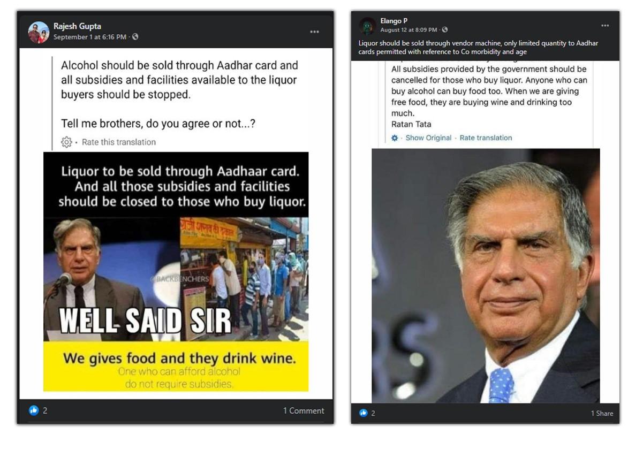643x450 pixels.
Task: Open Elango P's profile avatar
Action: (x=367, y=26)
